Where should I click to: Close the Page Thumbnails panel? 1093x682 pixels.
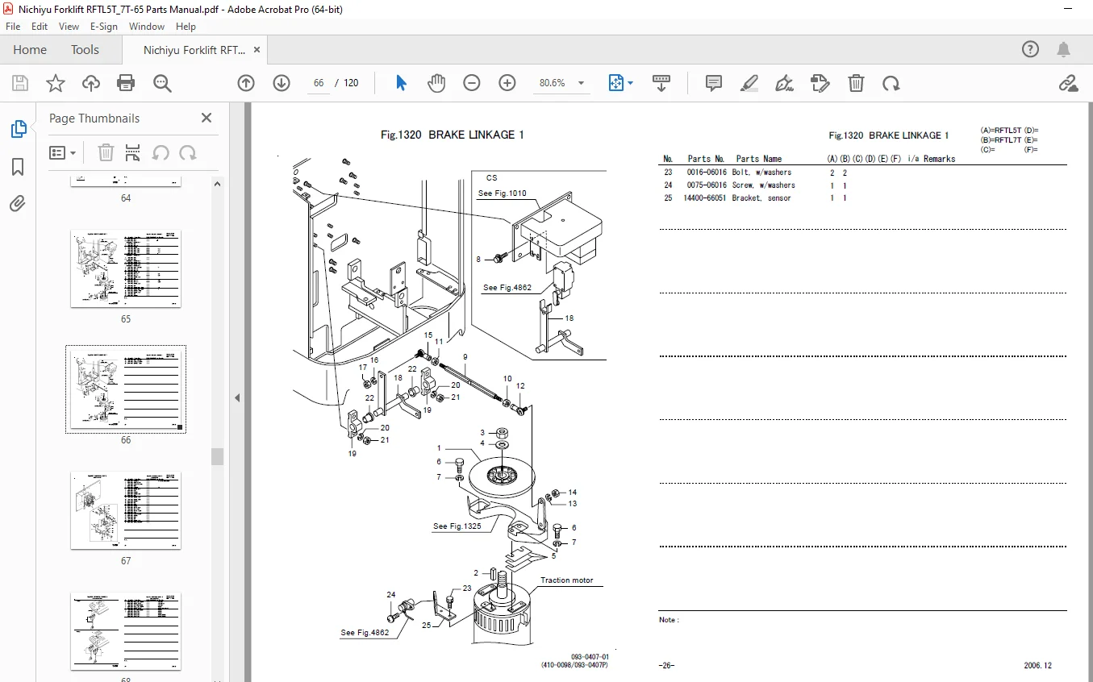tap(207, 118)
